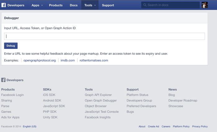The width and height of the screenshot is (217, 132).
Task: Click the search magnifier icon
Action: click(145, 5)
